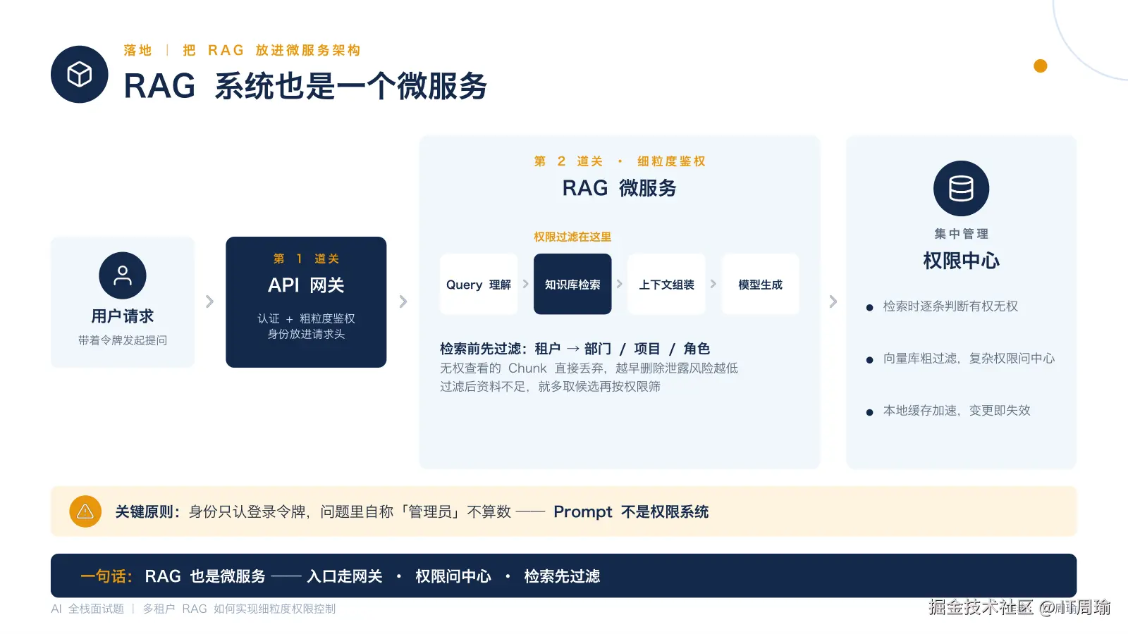Click the chevron between RAG 微服务 and 权限中心
This screenshot has width=1128, height=634.
(833, 302)
